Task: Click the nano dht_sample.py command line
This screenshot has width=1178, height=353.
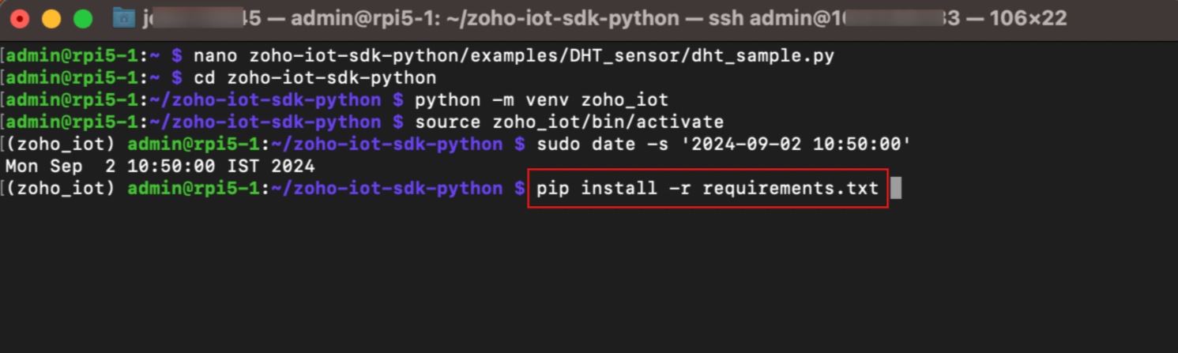Action: tap(514, 56)
